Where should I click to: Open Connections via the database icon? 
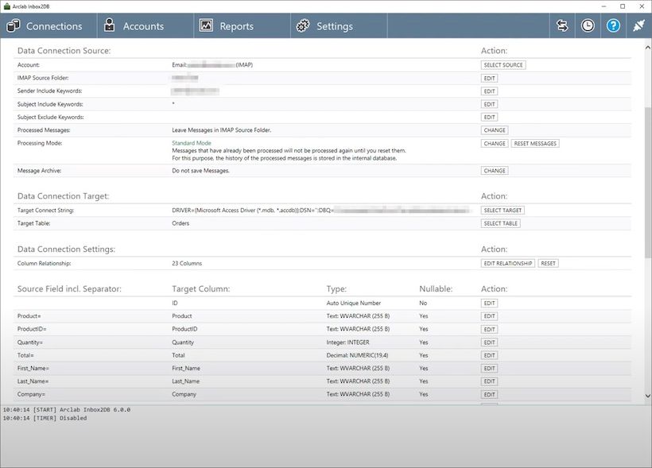[x=13, y=25]
